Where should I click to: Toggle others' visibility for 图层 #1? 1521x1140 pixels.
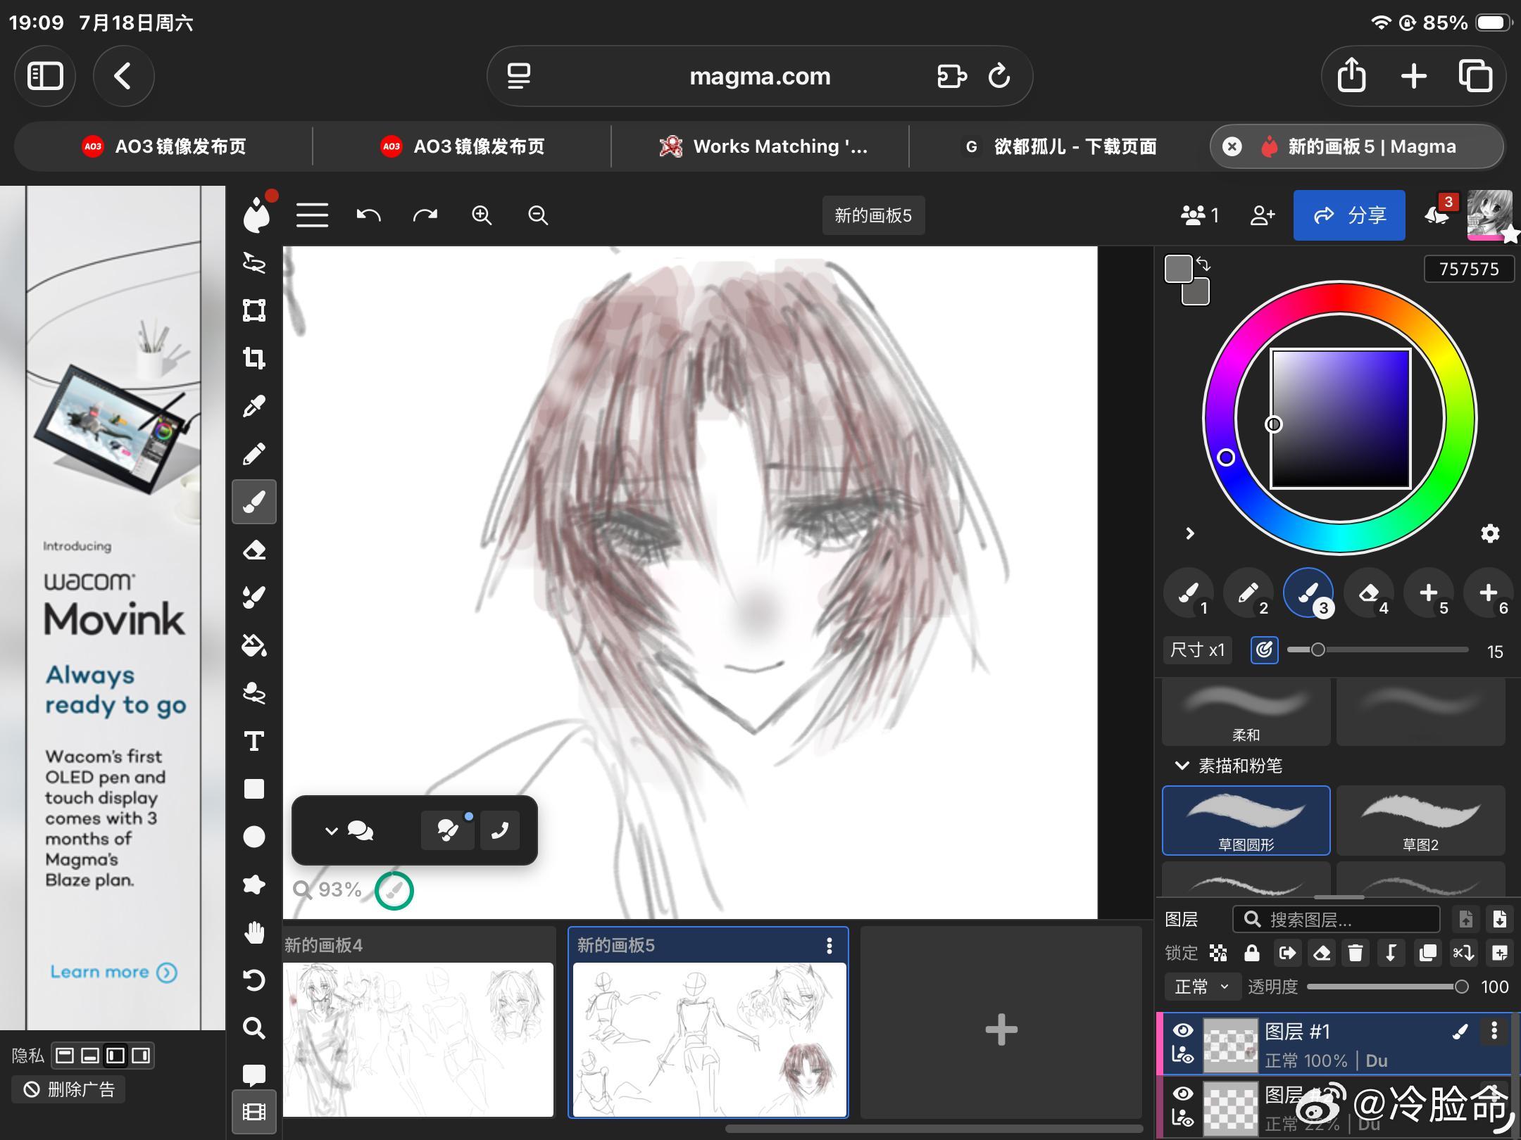click(1183, 1055)
